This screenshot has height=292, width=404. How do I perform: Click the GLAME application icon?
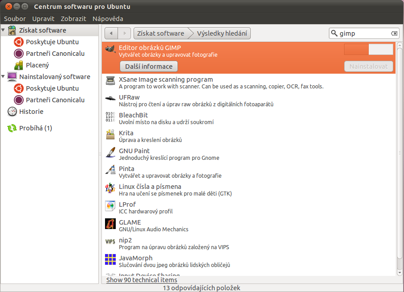coord(110,224)
